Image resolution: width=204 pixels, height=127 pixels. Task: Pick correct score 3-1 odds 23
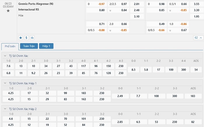(58, 73)
